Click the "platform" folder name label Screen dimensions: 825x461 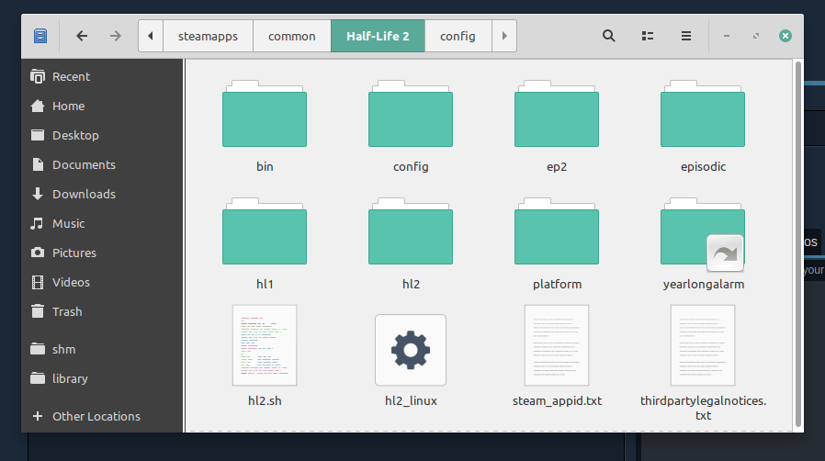point(557,285)
